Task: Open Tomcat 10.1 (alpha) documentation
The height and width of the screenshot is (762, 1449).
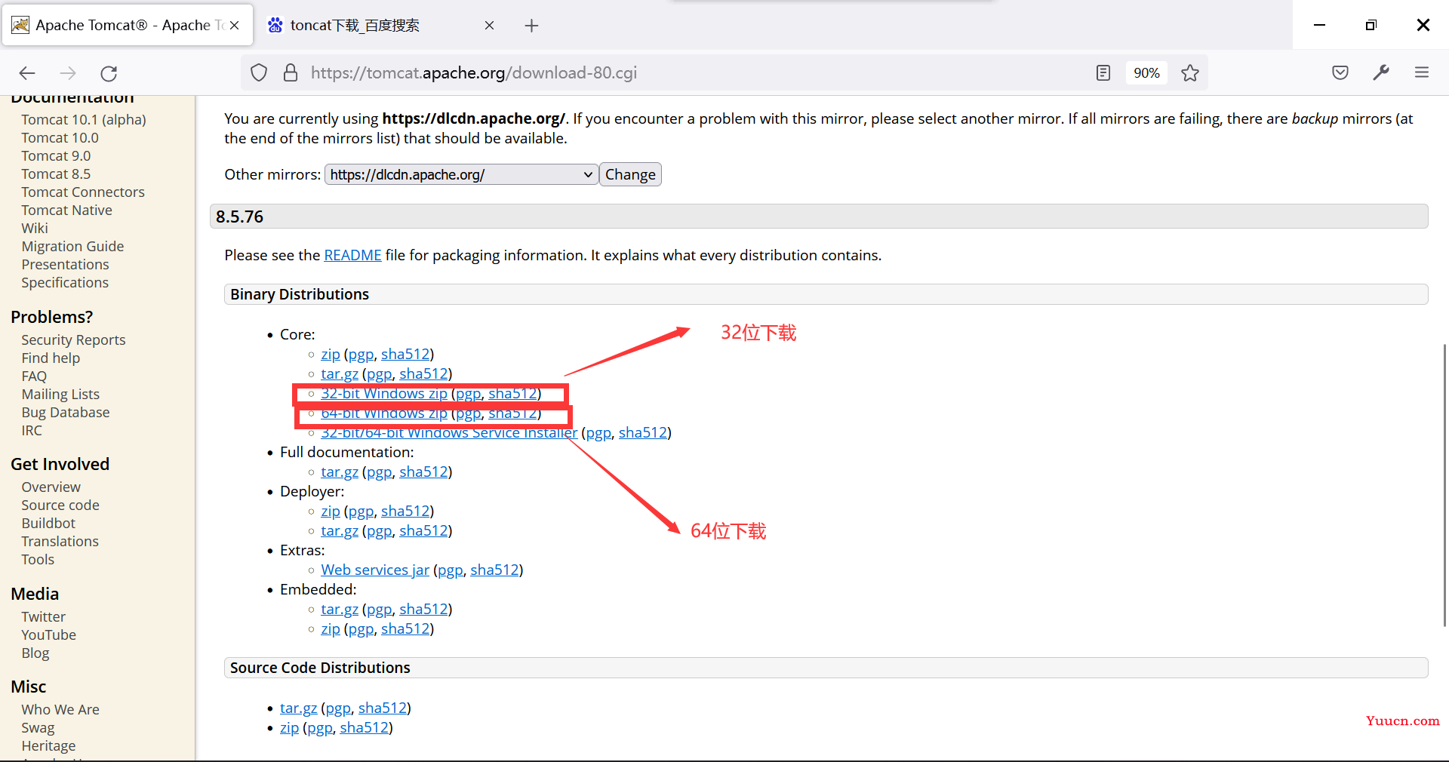Action: (x=84, y=119)
